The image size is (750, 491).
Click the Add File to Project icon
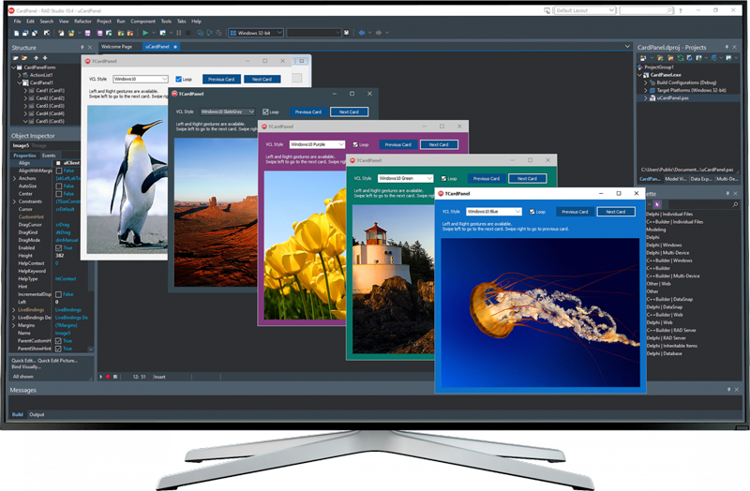(121, 33)
